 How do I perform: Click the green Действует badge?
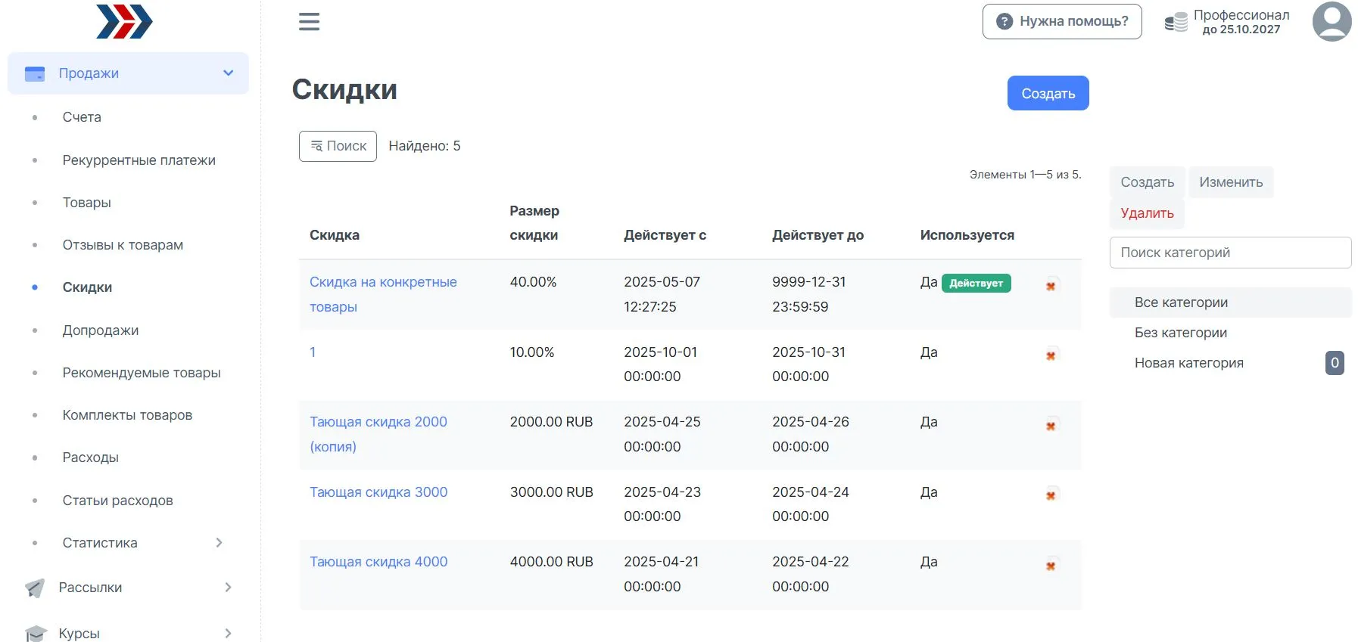click(976, 284)
